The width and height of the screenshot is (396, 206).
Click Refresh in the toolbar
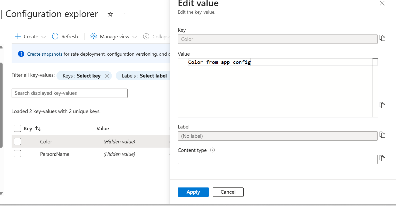pos(65,37)
